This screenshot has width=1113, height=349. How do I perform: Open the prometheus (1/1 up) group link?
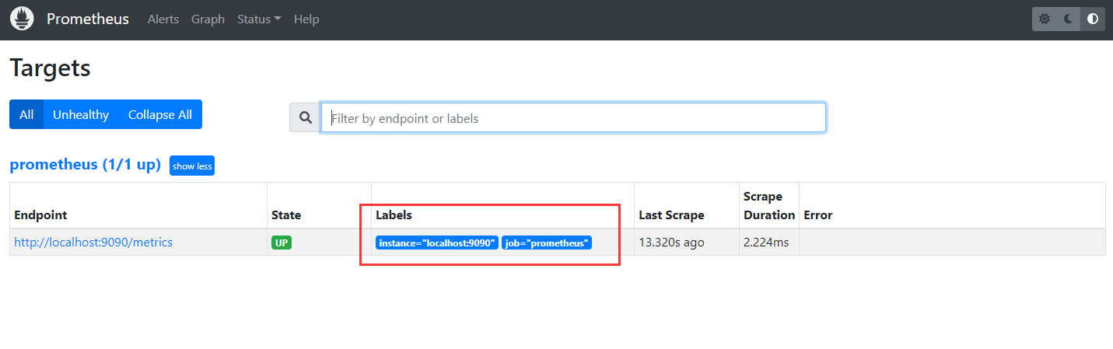[85, 165]
